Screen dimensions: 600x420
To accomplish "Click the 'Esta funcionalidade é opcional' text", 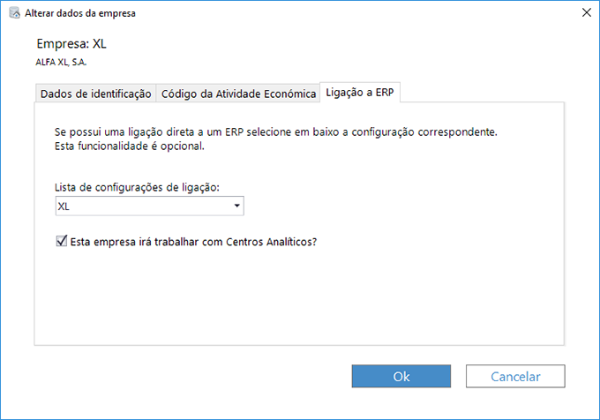I will pyautogui.click(x=130, y=146).
